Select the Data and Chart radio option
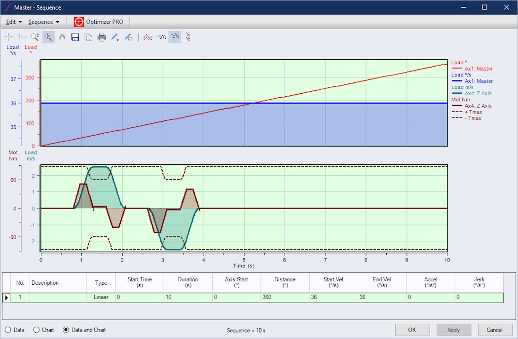Viewport: 518px width, 339px height. [66, 330]
